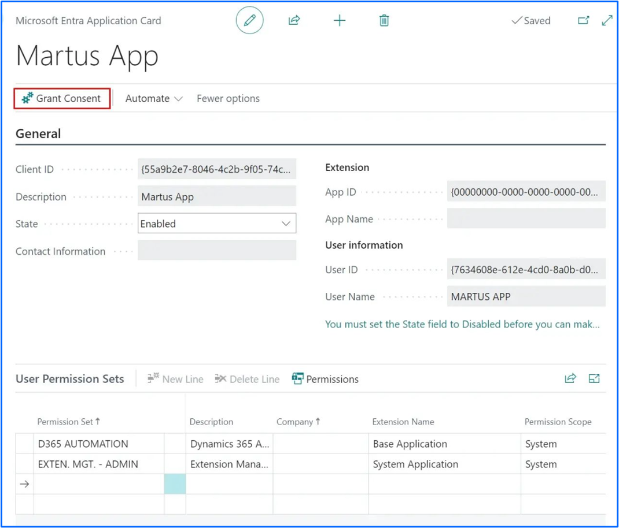Select EXTEN. MGT. - ADMIN cell
The image size is (619, 528).
pyautogui.click(x=99, y=464)
